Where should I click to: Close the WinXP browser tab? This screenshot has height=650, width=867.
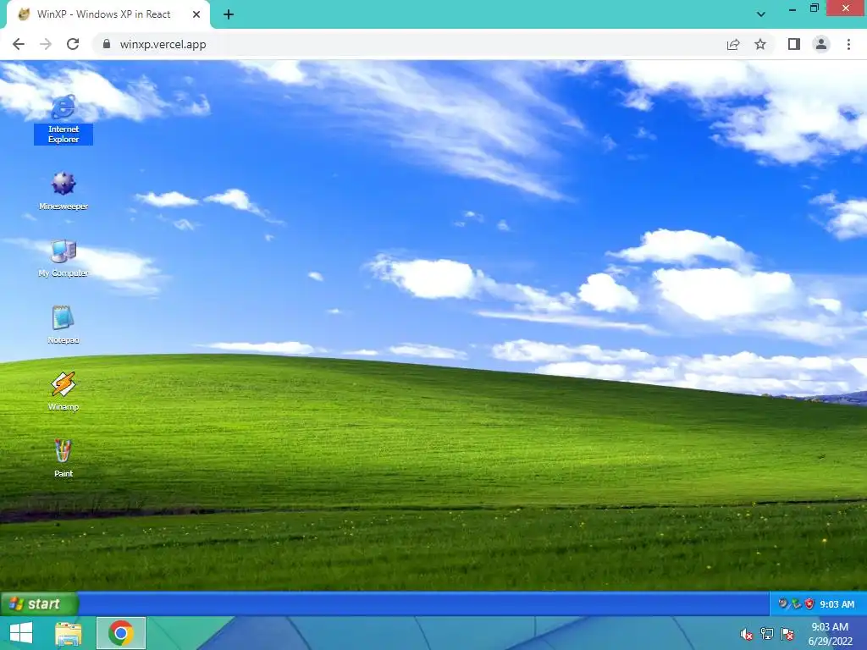click(x=196, y=14)
